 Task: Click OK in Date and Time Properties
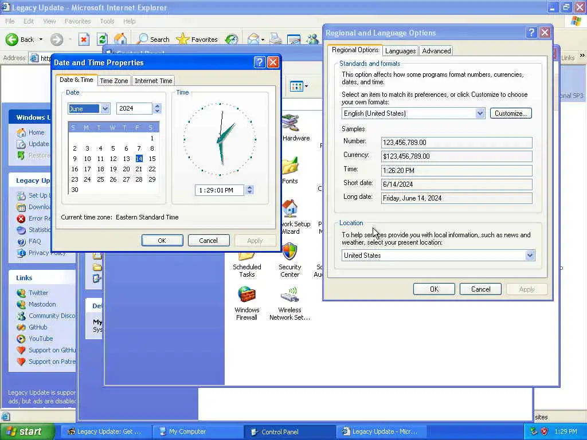pos(162,241)
